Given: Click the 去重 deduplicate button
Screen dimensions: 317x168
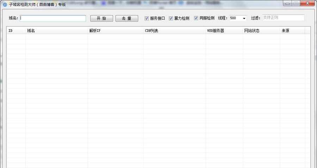Looking at the screenshot, I should click(x=127, y=18).
